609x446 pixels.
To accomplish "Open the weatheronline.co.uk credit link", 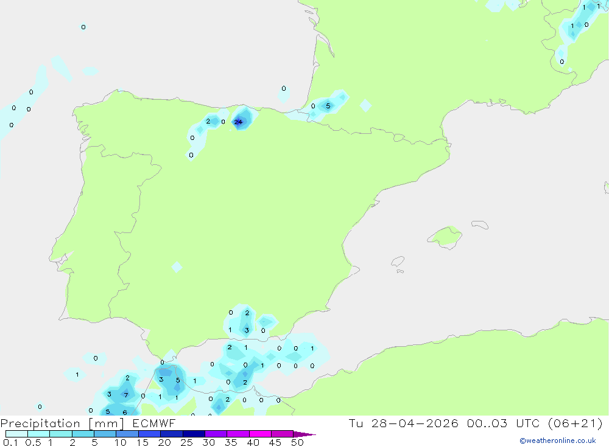I will [x=558, y=441].
